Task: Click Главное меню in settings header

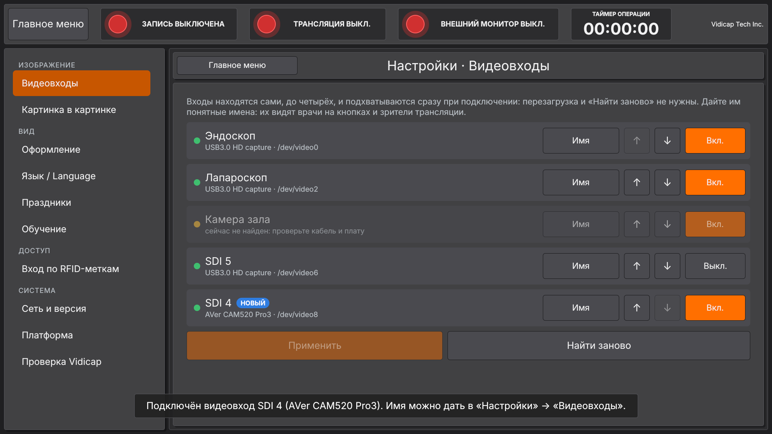Action: coord(237,66)
